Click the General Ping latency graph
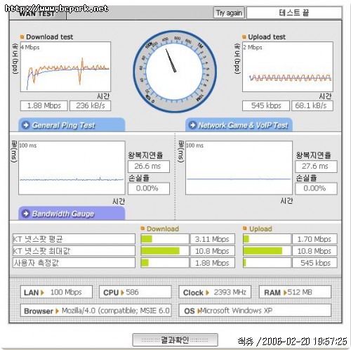Image resolution: width=351 pixels, height=350 pixels. (x=72, y=167)
